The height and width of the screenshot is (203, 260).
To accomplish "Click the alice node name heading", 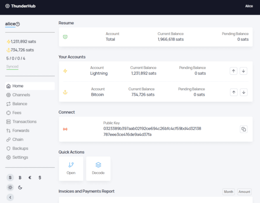I will [x=10, y=24].
